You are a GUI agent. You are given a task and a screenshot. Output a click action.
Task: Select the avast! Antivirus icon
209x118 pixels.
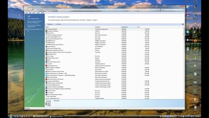pyautogui.click(x=46, y=47)
